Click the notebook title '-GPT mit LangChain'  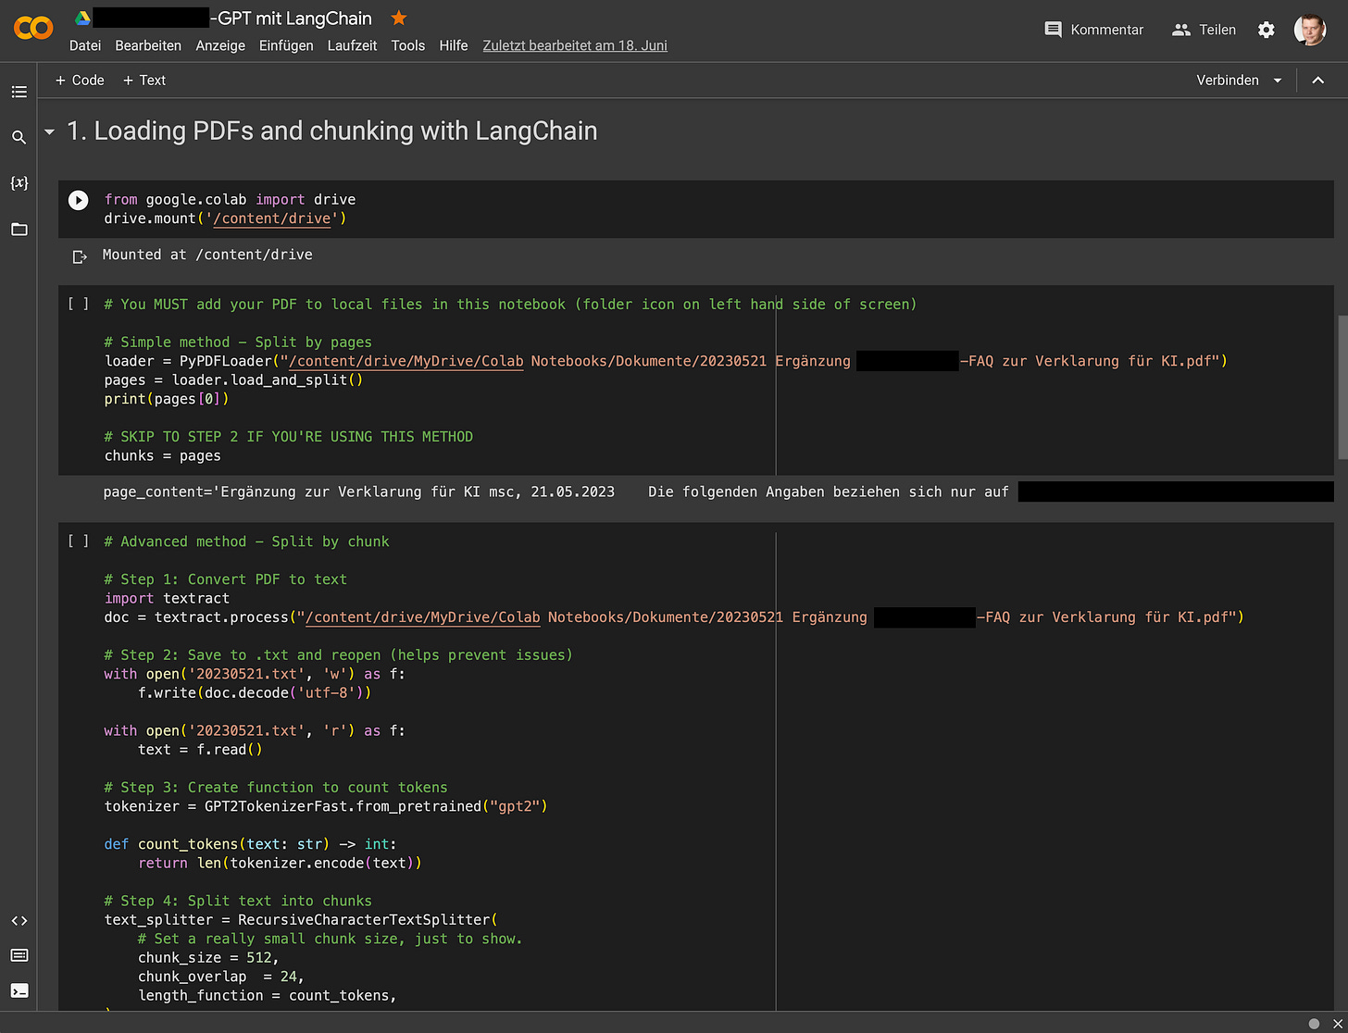[291, 18]
